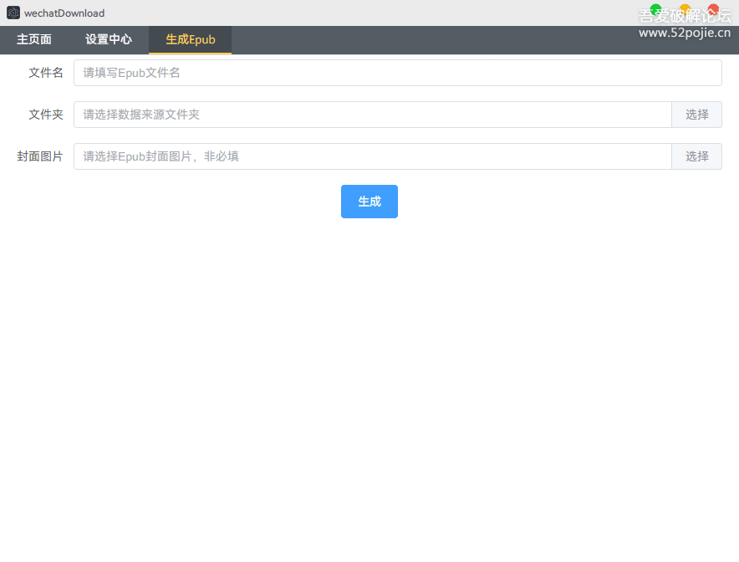Click the 文件名 field label
Viewport: 739px width, 562px height.
46,73
